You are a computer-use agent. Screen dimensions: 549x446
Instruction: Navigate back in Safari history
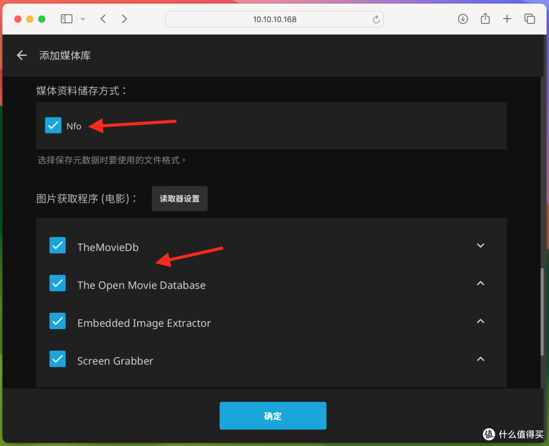pyautogui.click(x=103, y=19)
